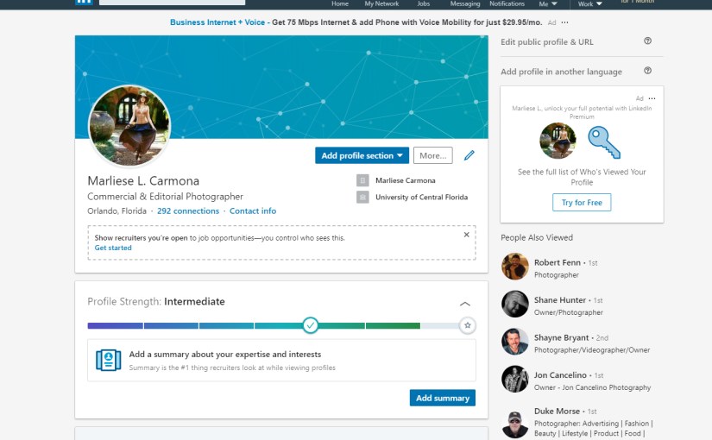The image size is (712, 440).
Task: Open Contact info link
Action: point(253,211)
